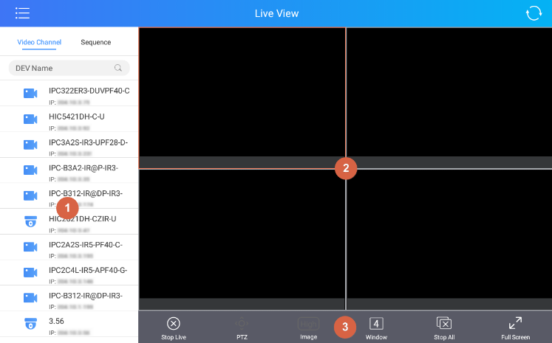Click the search magnifier in DEV Name

point(118,68)
